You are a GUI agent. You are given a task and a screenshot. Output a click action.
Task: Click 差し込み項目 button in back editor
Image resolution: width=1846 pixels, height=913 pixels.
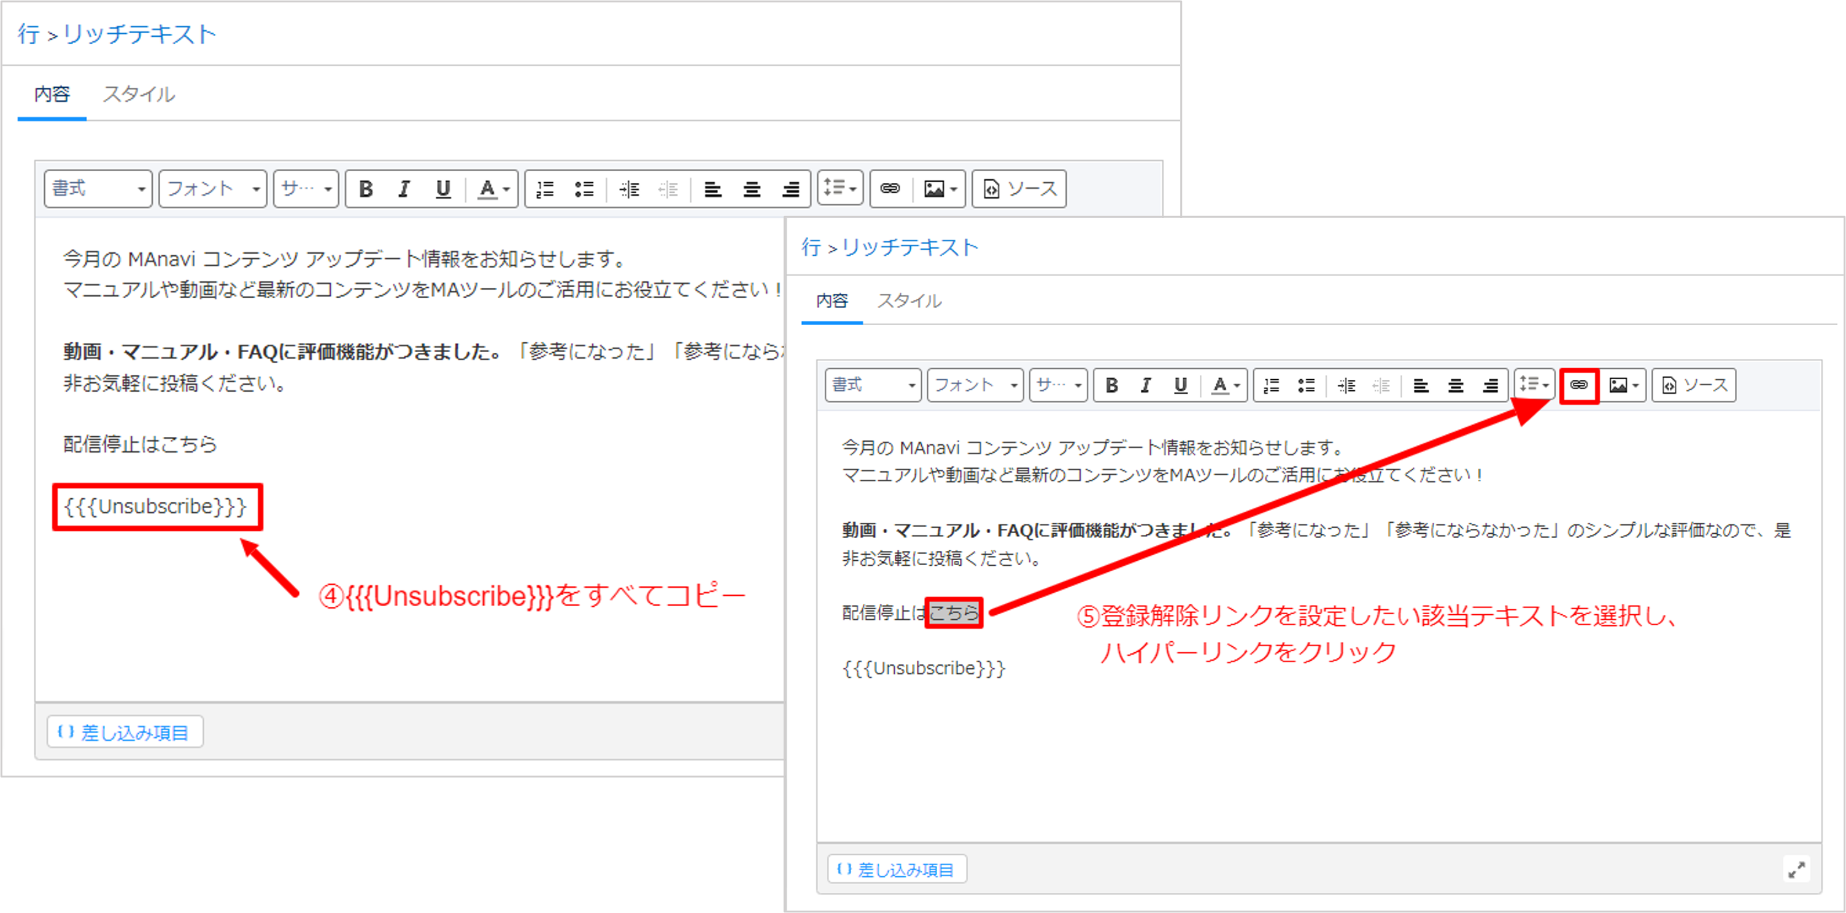(125, 732)
